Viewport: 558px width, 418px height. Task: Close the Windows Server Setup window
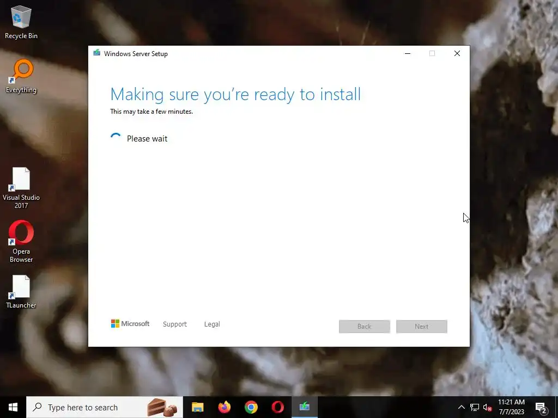457,53
